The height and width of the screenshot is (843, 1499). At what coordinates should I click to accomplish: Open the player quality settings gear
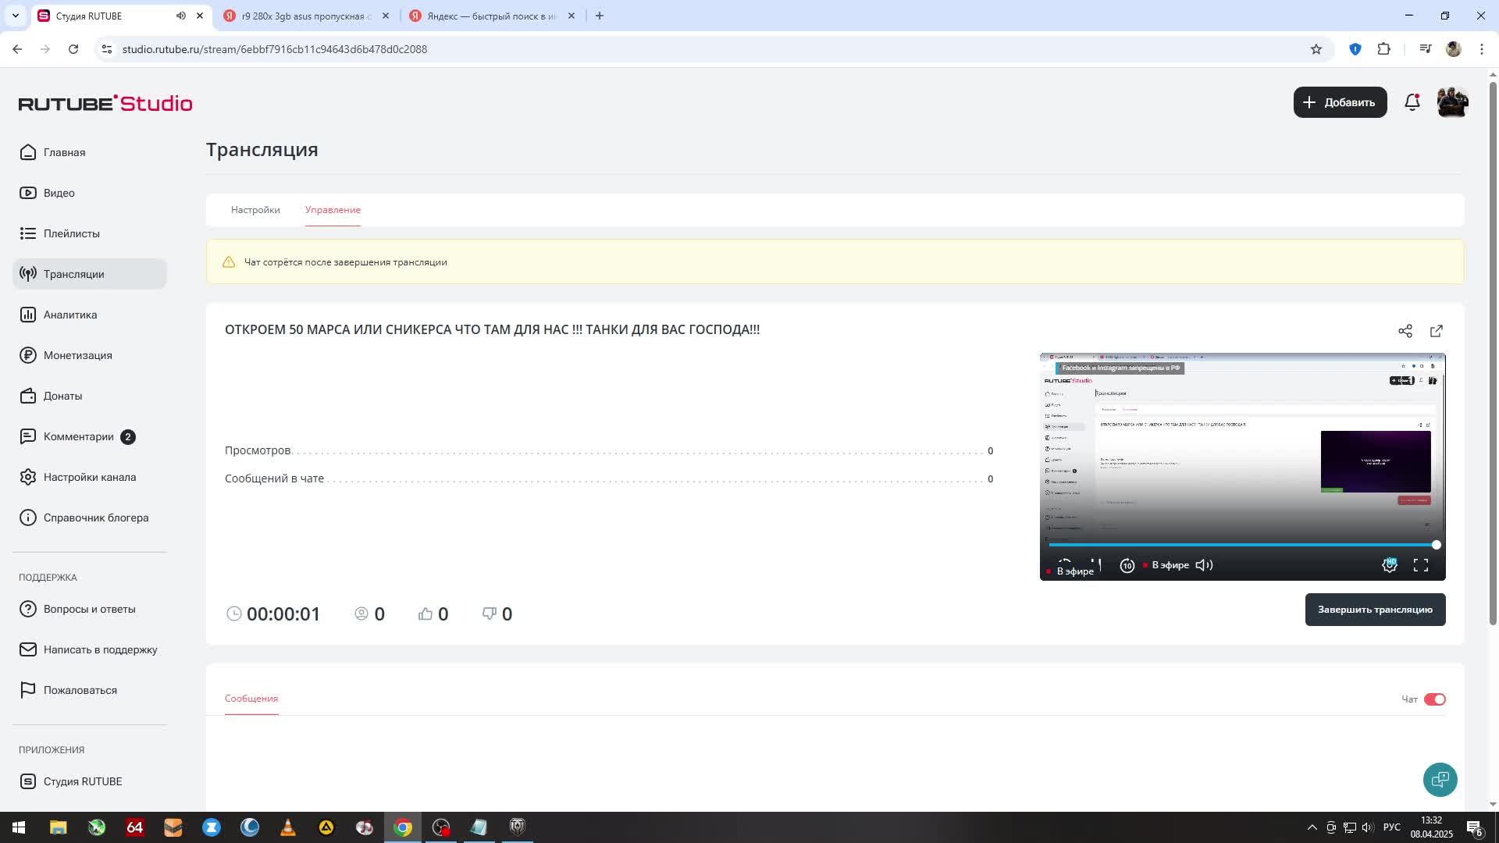tap(1390, 565)
